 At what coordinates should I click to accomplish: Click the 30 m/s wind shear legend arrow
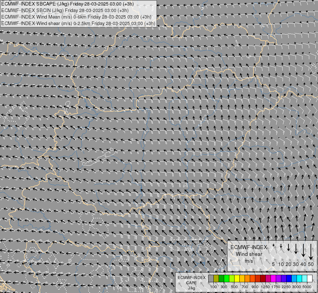296,249
